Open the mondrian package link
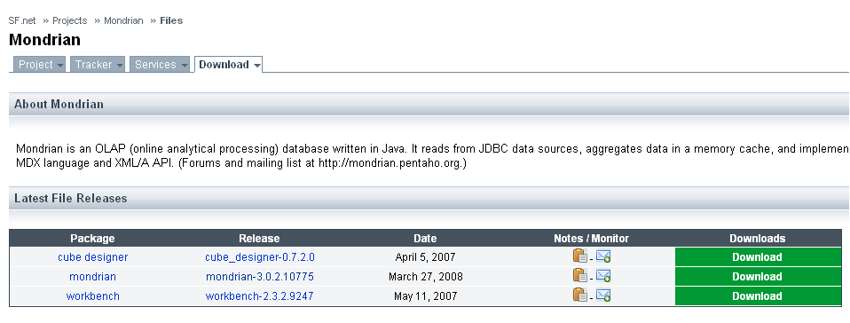The width and height of the screenshot is (850, 323). click(x=92, y=276)
